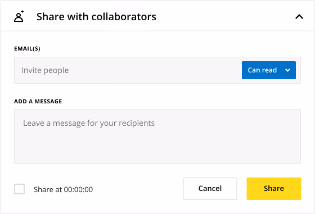Screen dimensions: 315x214
Task: Click the ADD A MESSAGE label
Action: [x=38, y=101]
